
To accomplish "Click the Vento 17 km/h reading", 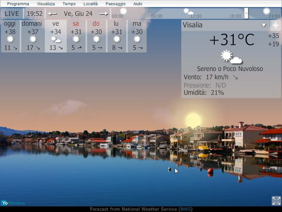I will (x=206, y=77).
